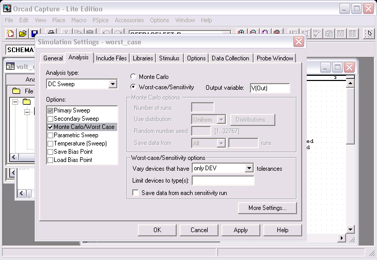Switch to the General tab
The height and width of the screenshot is (260, 377).
[x=53, y=58]
